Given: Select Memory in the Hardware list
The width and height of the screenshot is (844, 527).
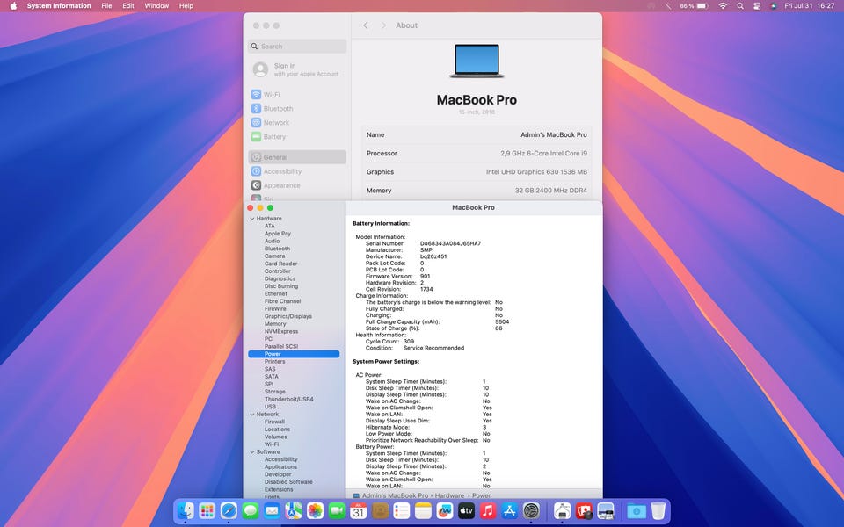Looking at the screenshot, I should tap(275, 324).
